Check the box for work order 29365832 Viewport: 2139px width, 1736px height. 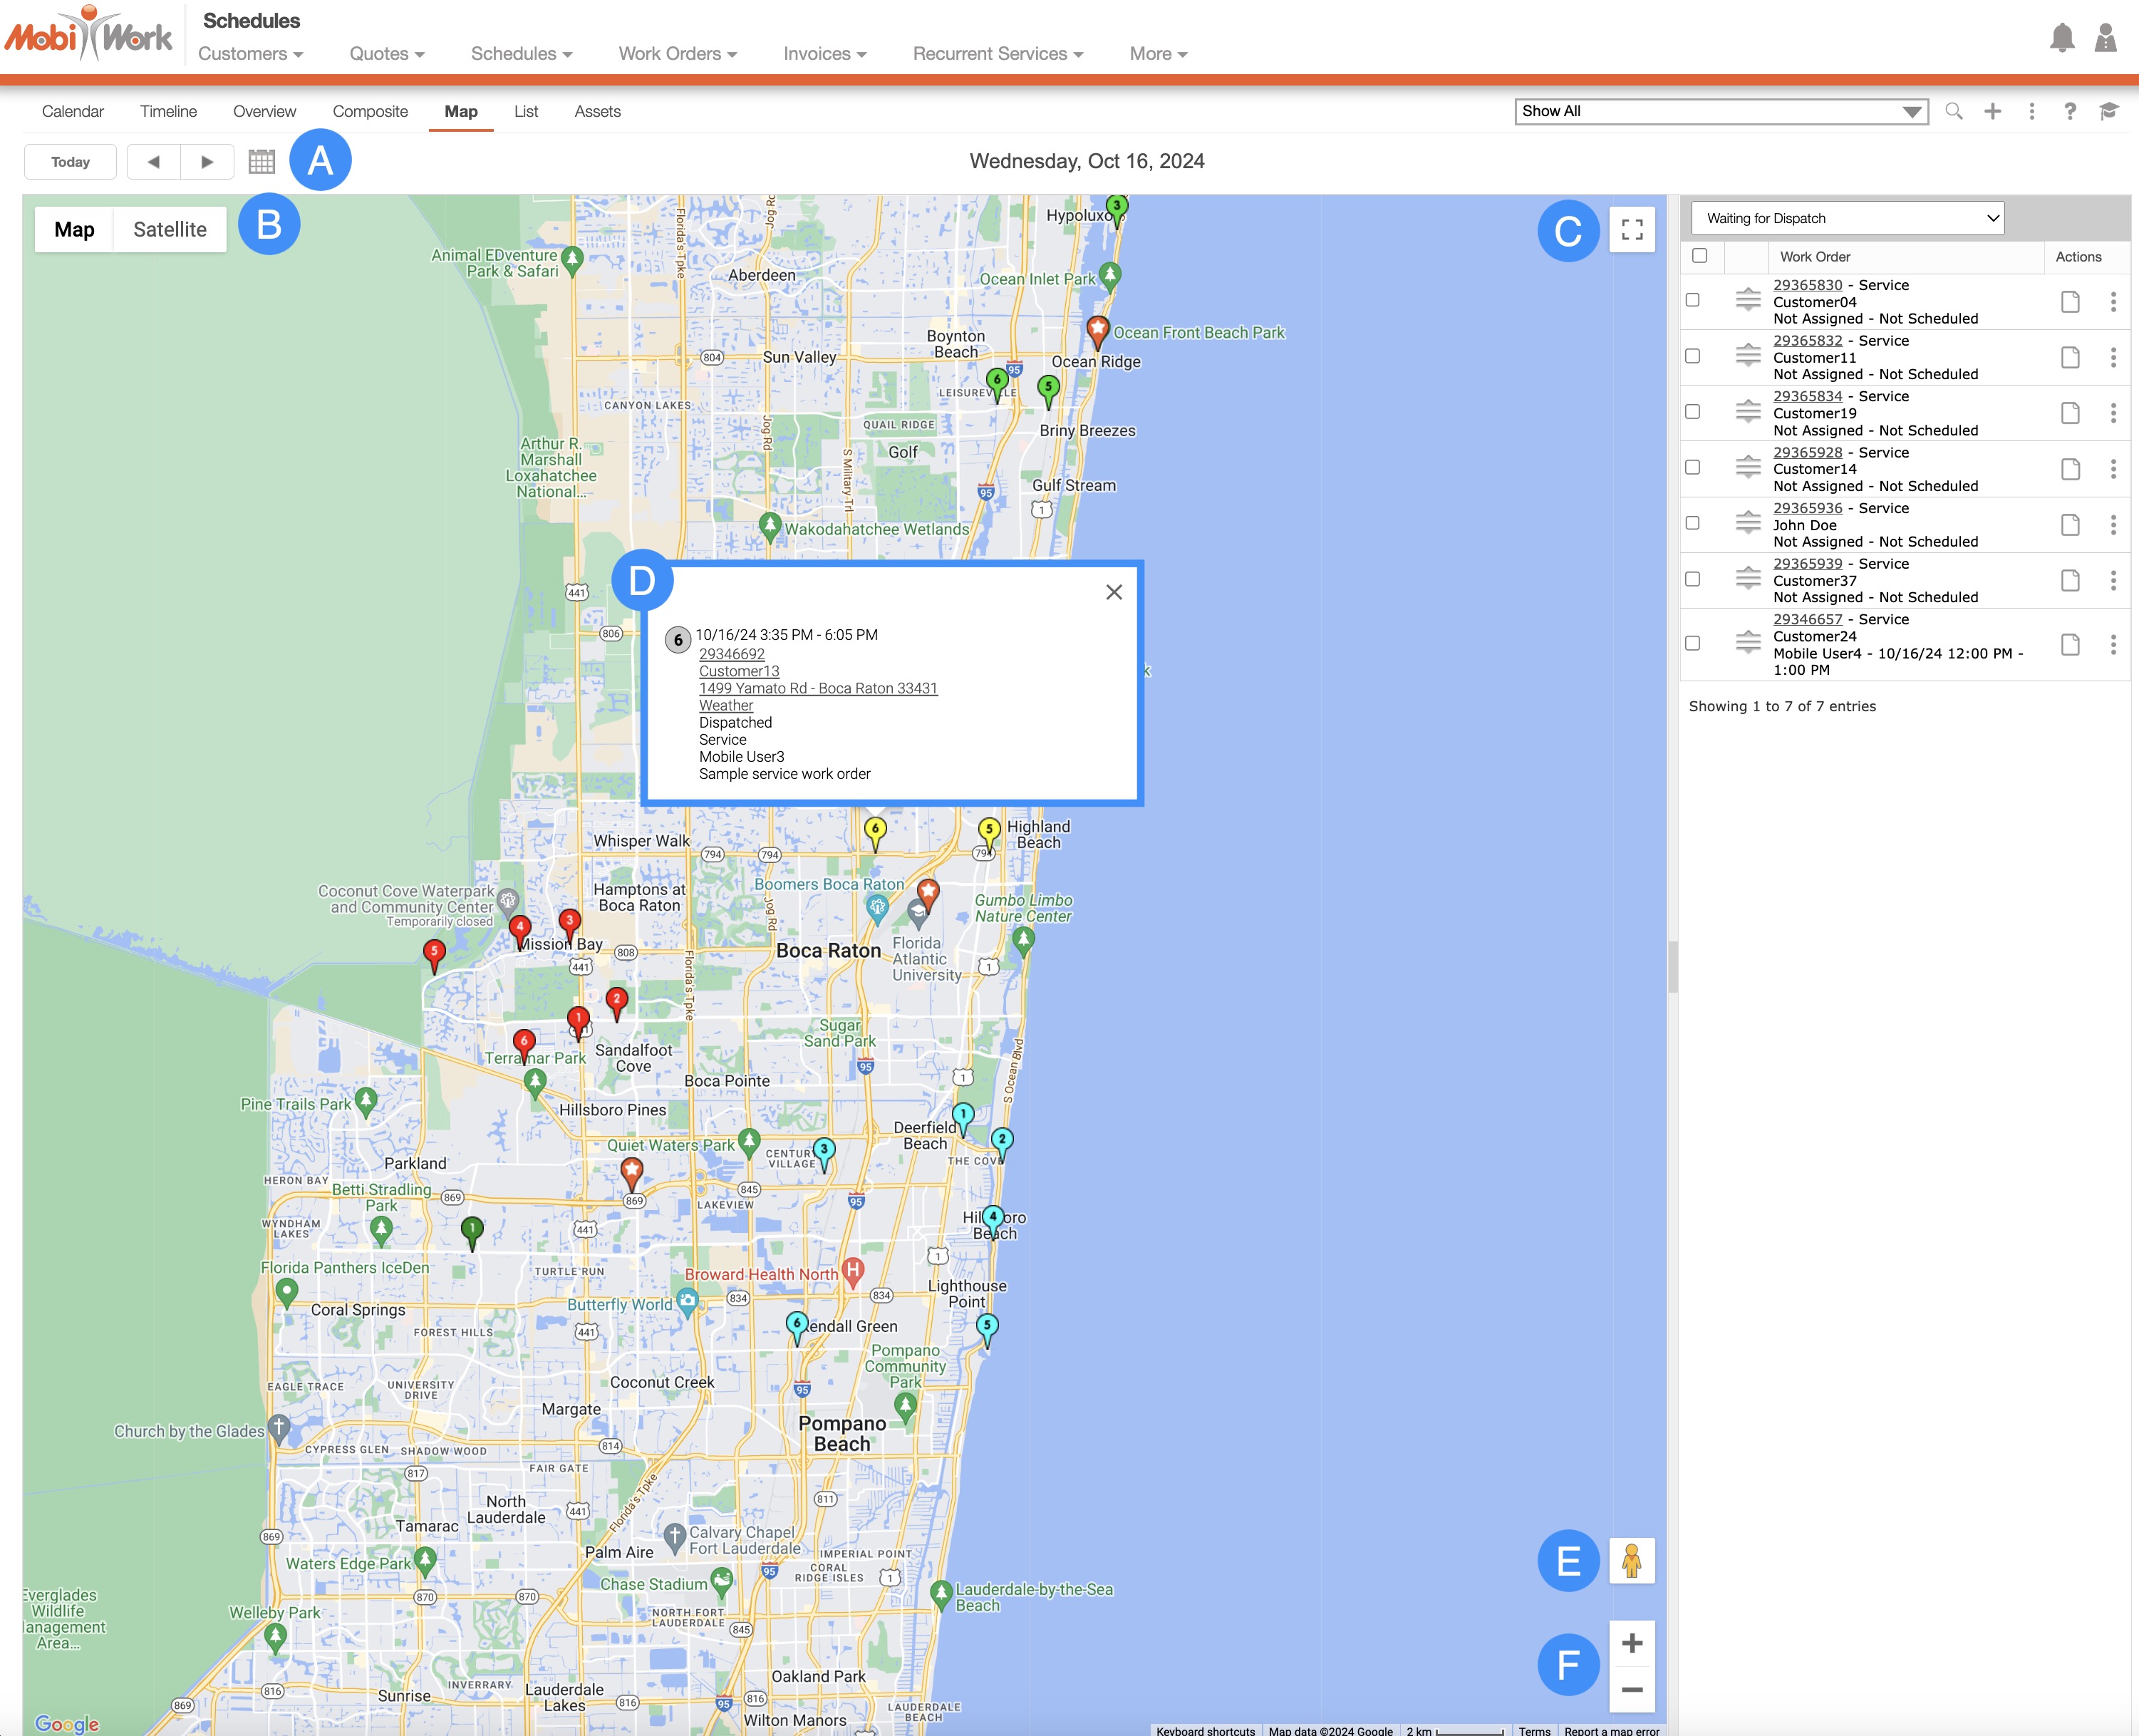(1692, 356)
